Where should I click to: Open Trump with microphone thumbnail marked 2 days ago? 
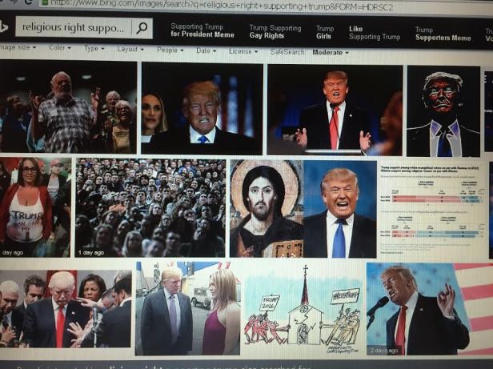click(430, 310)
